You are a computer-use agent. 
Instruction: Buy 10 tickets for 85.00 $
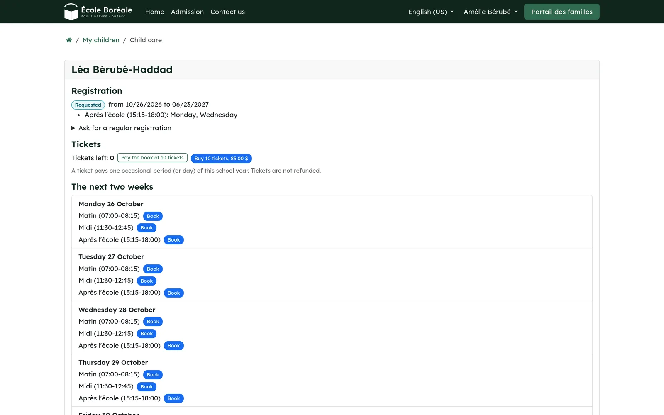(x=221, y=159)
